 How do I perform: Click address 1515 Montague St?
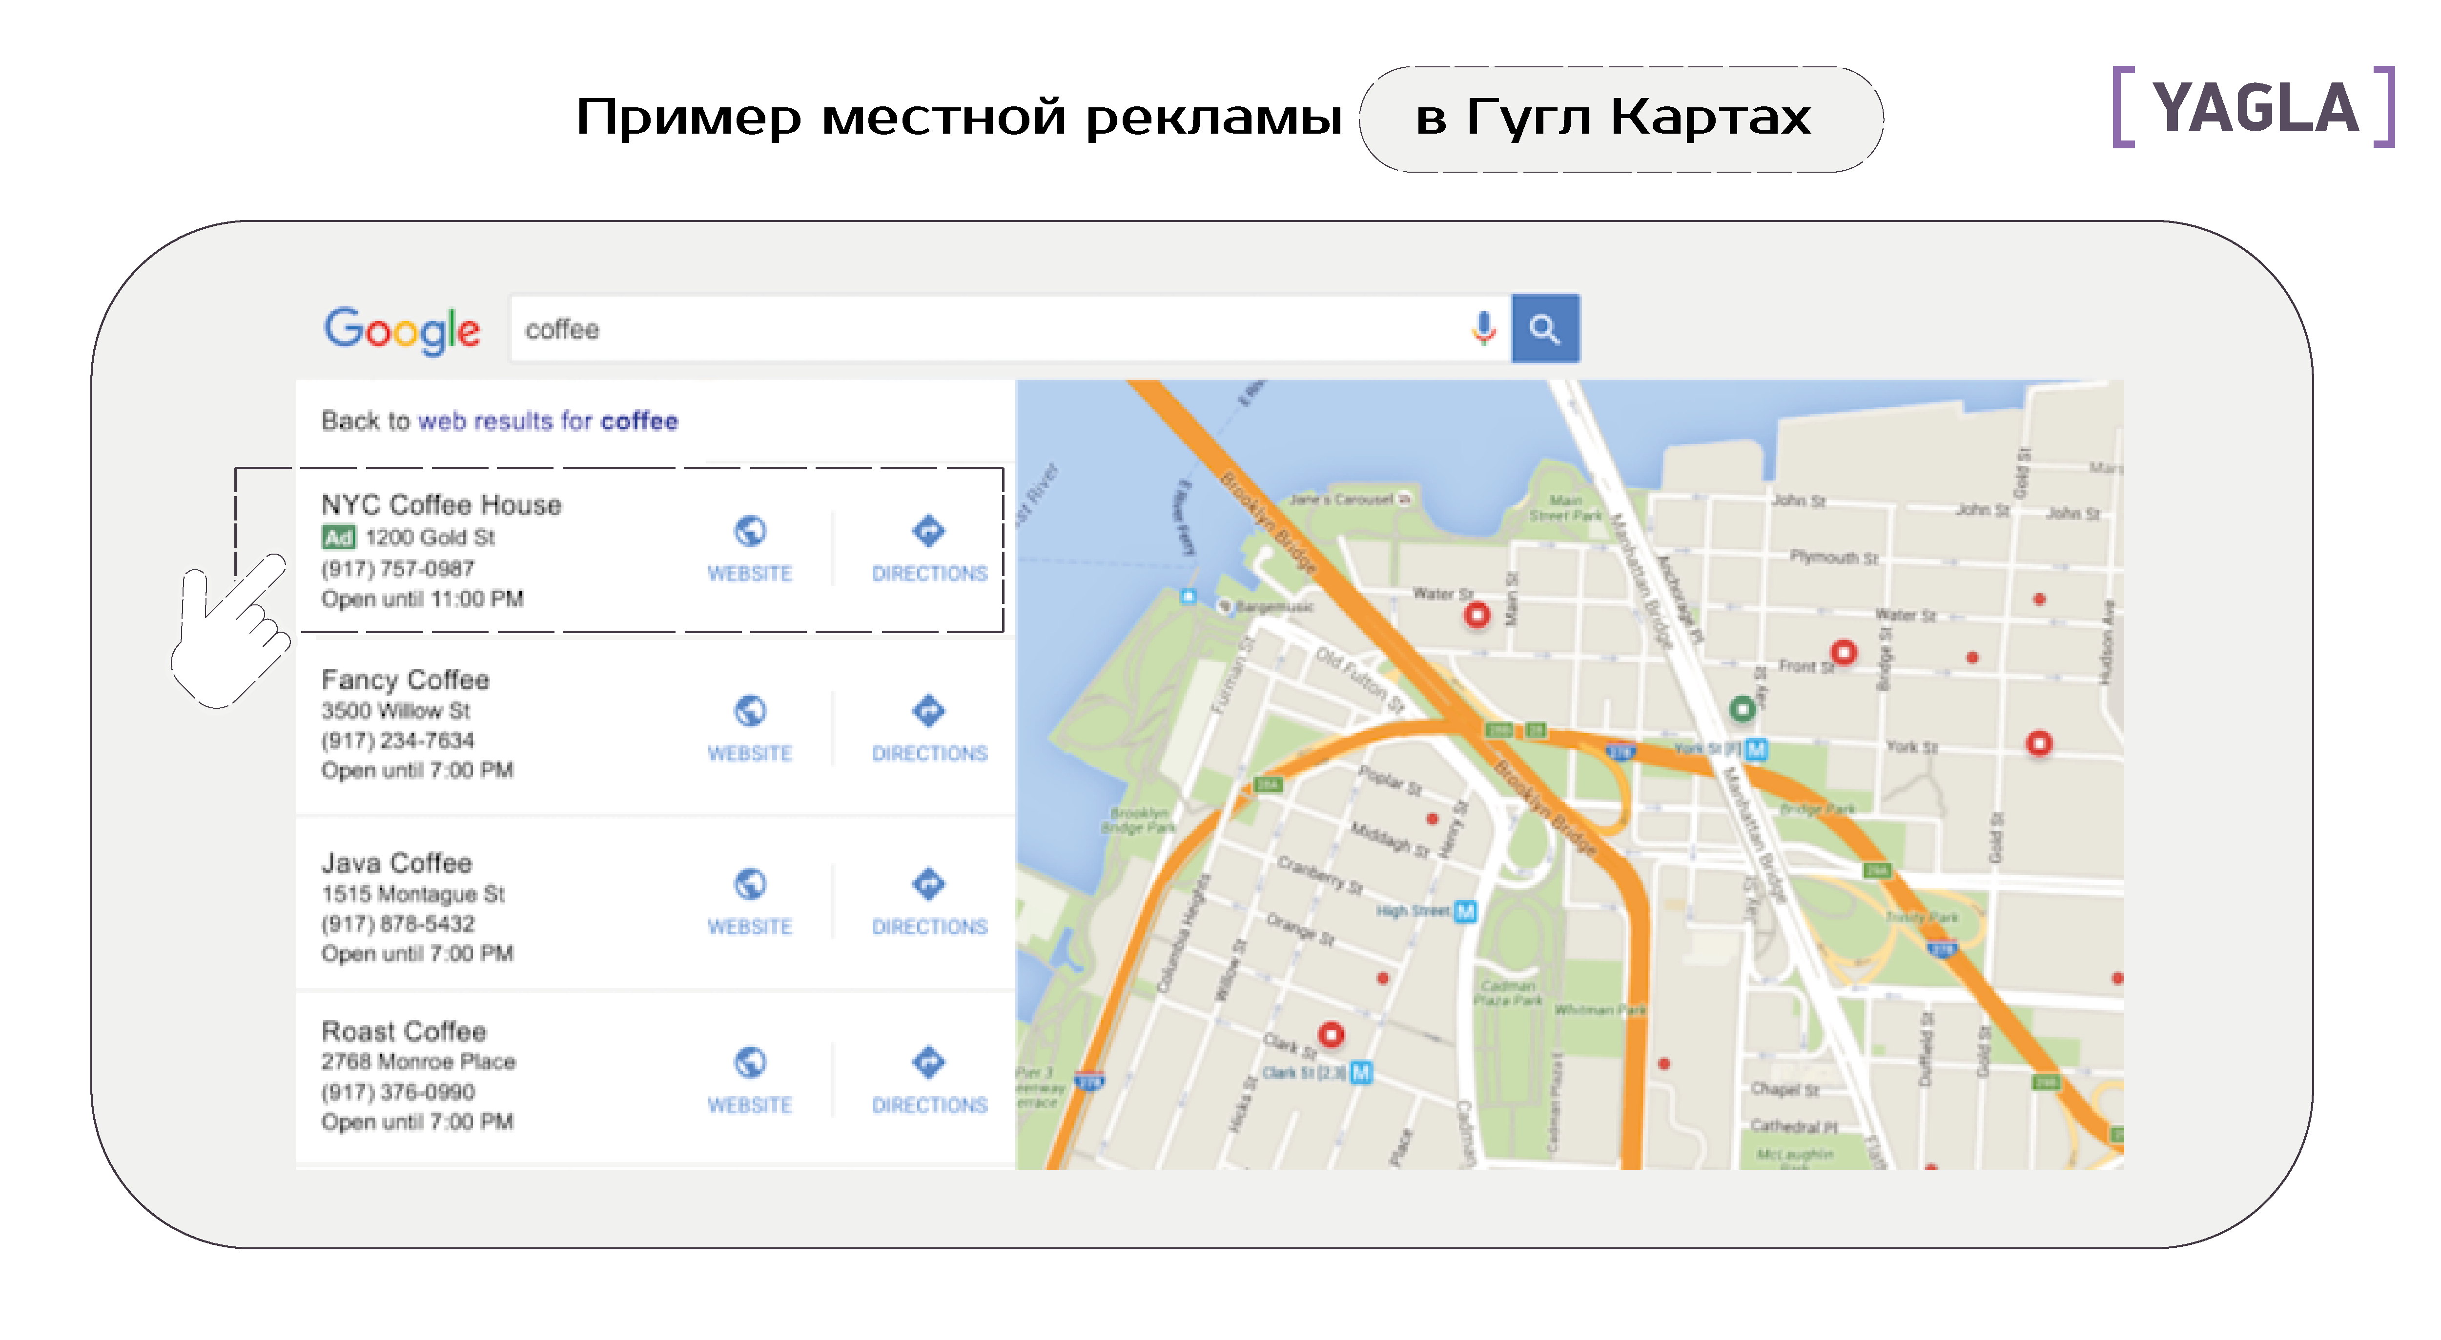coord(413,894)
